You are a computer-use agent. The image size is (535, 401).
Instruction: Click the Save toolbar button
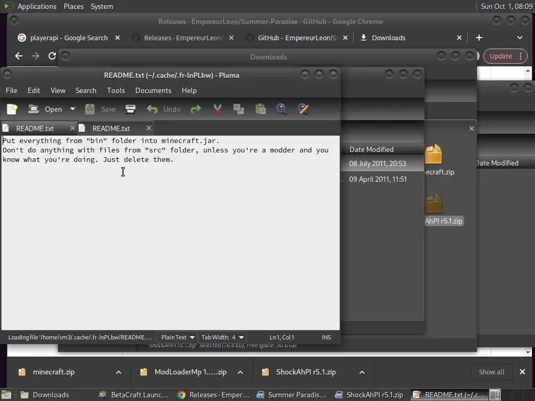pos(100,109)
